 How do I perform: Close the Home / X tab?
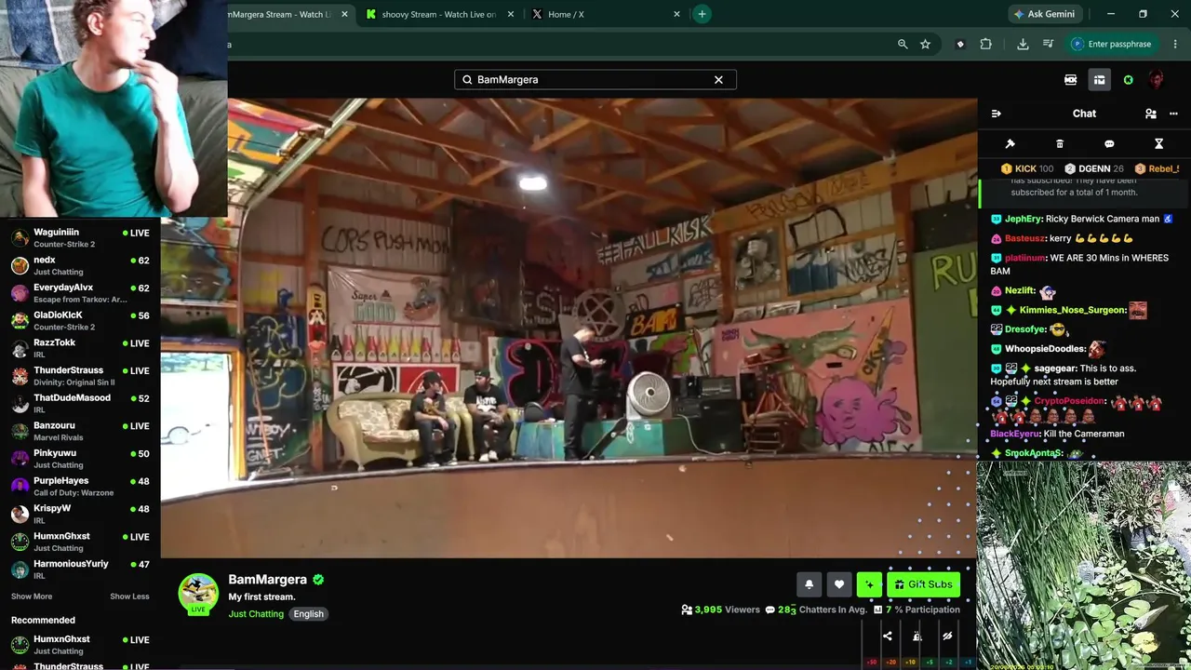(x=676, y=14)
